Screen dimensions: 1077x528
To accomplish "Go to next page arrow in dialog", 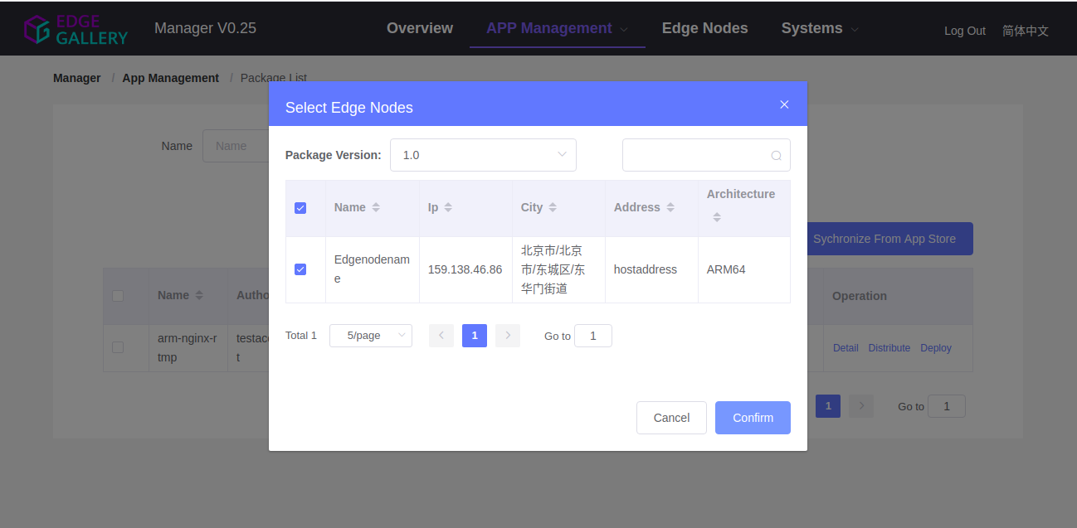I will (x=508, y=336).
